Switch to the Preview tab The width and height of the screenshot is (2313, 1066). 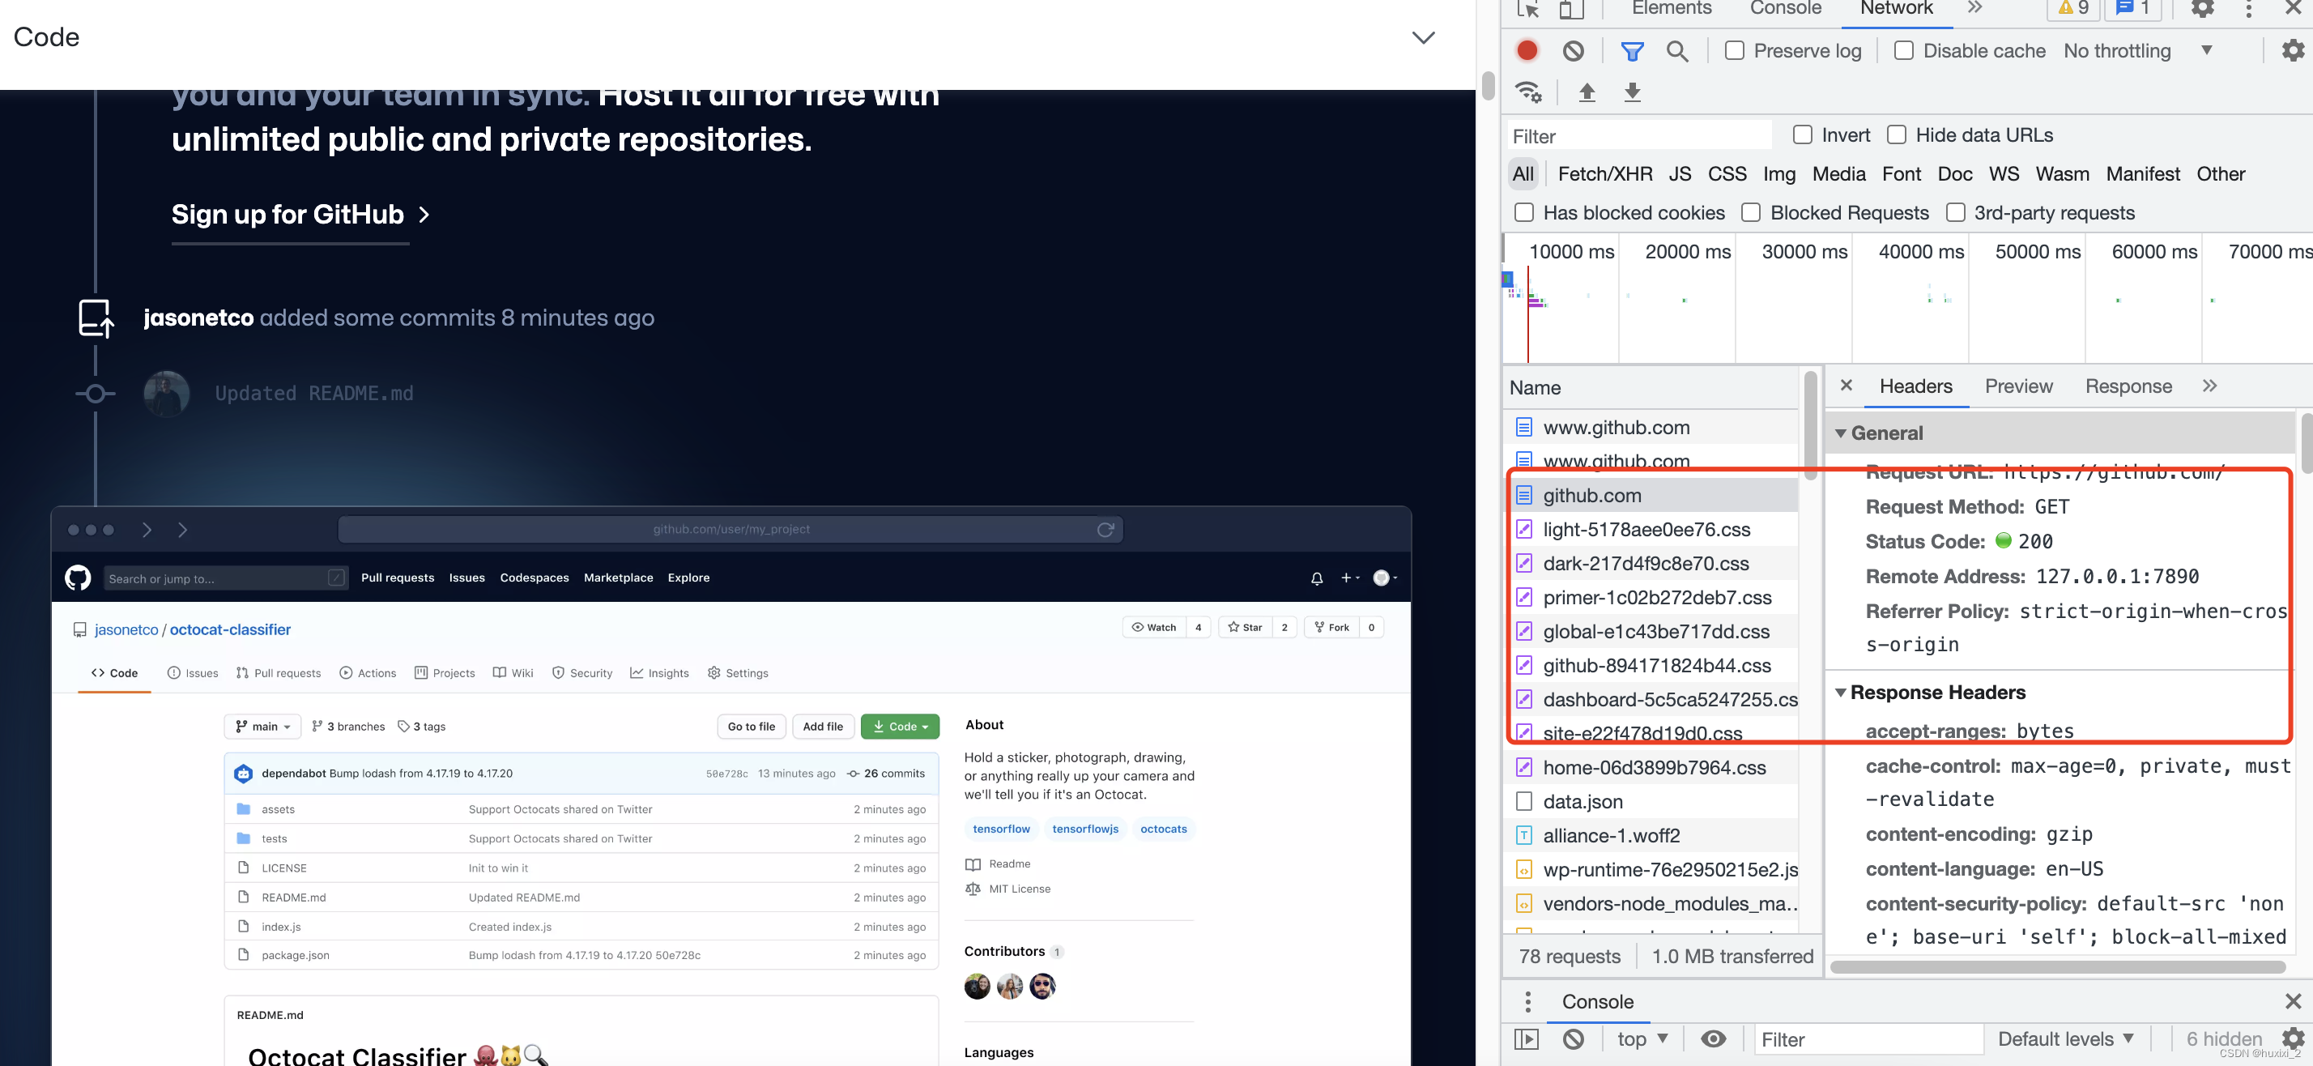point(2018,386)
